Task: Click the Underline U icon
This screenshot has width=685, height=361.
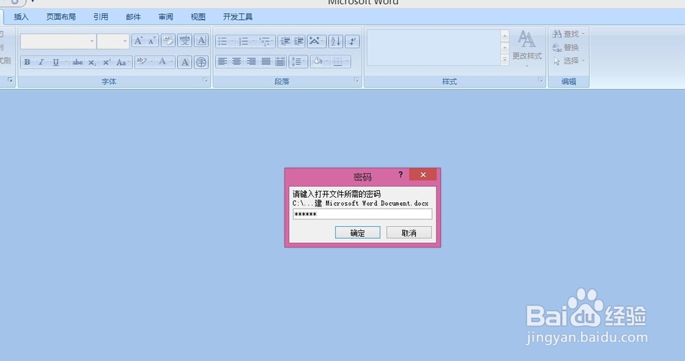Action: coord(55,62)
